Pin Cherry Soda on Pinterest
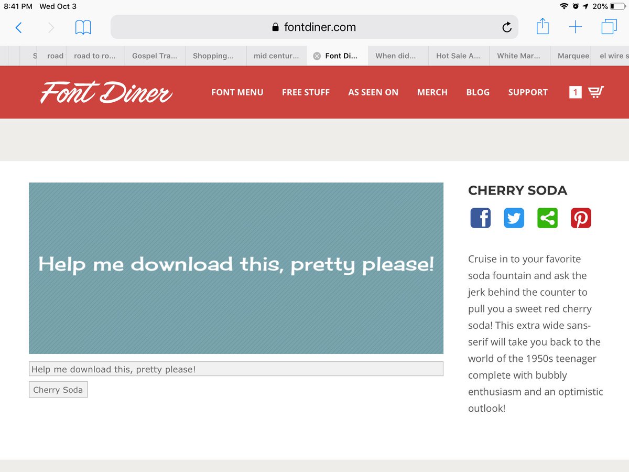This screenshot has width=629, height=472. point(581,218)
